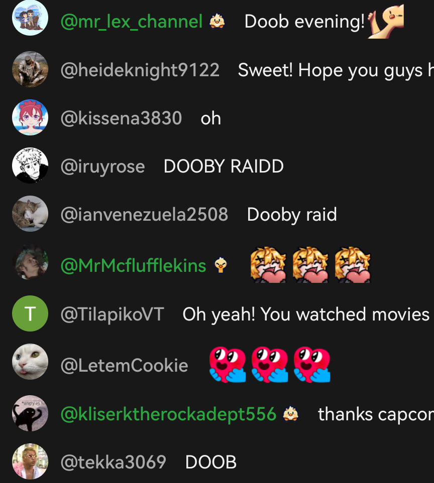Click the @heideknight9122 username
The height and width of the screenshot is (483, 434).
140,70
